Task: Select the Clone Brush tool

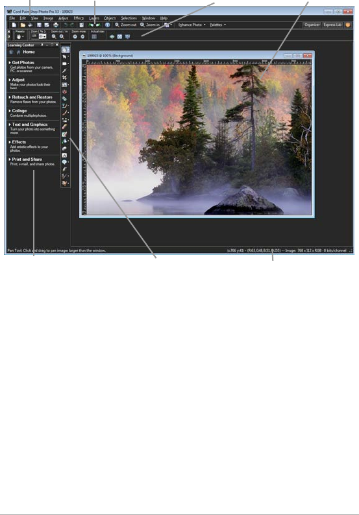Action: click(x=65, y=106)
